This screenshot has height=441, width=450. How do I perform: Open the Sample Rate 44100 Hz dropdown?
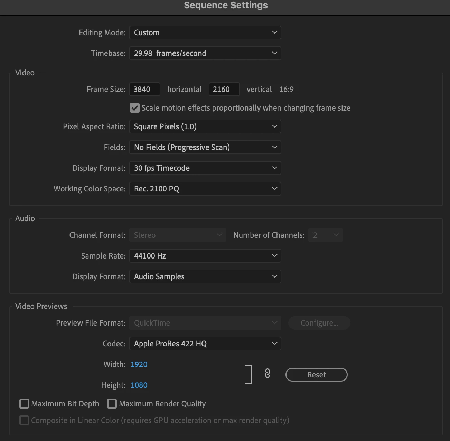[x=205, y=256]
